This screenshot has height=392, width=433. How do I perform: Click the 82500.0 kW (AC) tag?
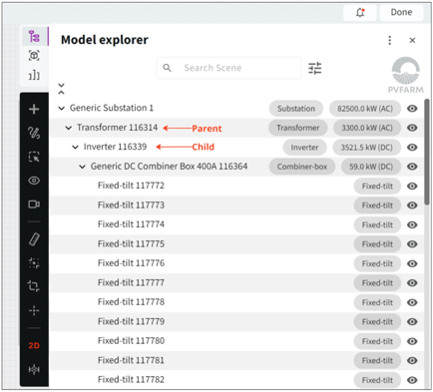pyautogui.click(x=365, y=109)
